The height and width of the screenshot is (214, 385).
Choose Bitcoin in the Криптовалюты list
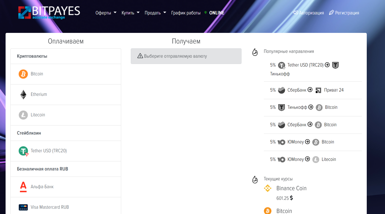point(66,74)
